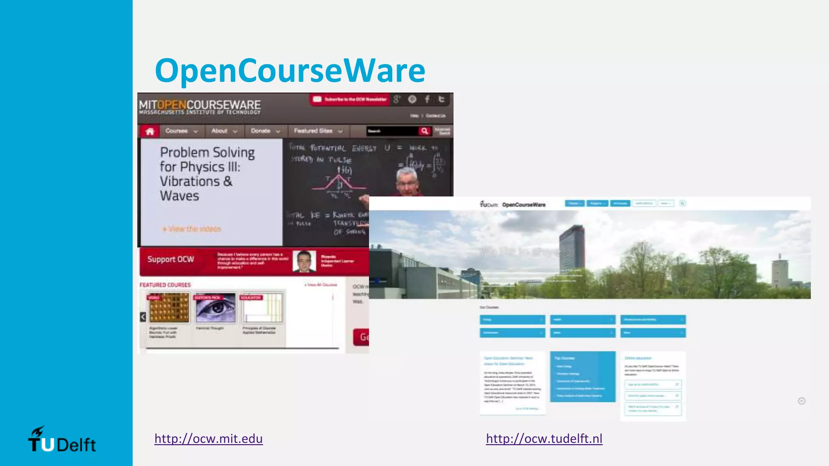Click into the MIT OCW search field
This screenshot has height=466, width=829.
pos(391,131)
